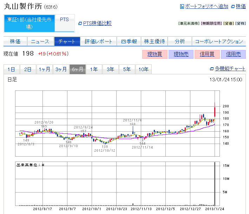Screen dimensions: 249x214
Task: Select the 東証1部 market tab
Action: (x=30, y=23)
